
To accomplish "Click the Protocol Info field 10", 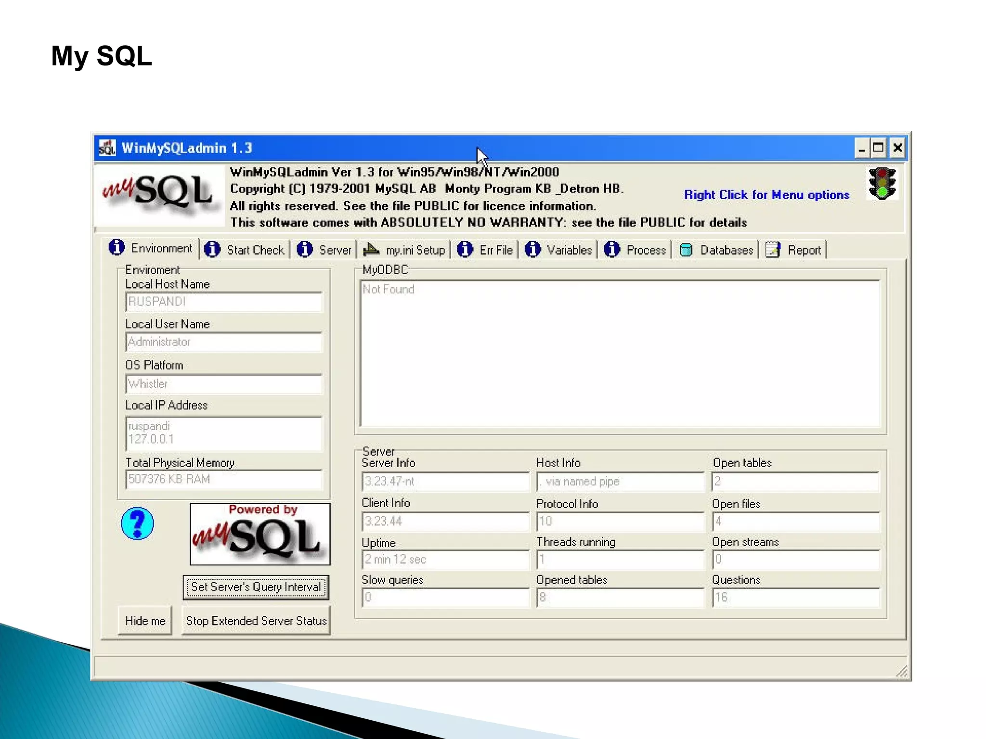I will click(621, 522).
